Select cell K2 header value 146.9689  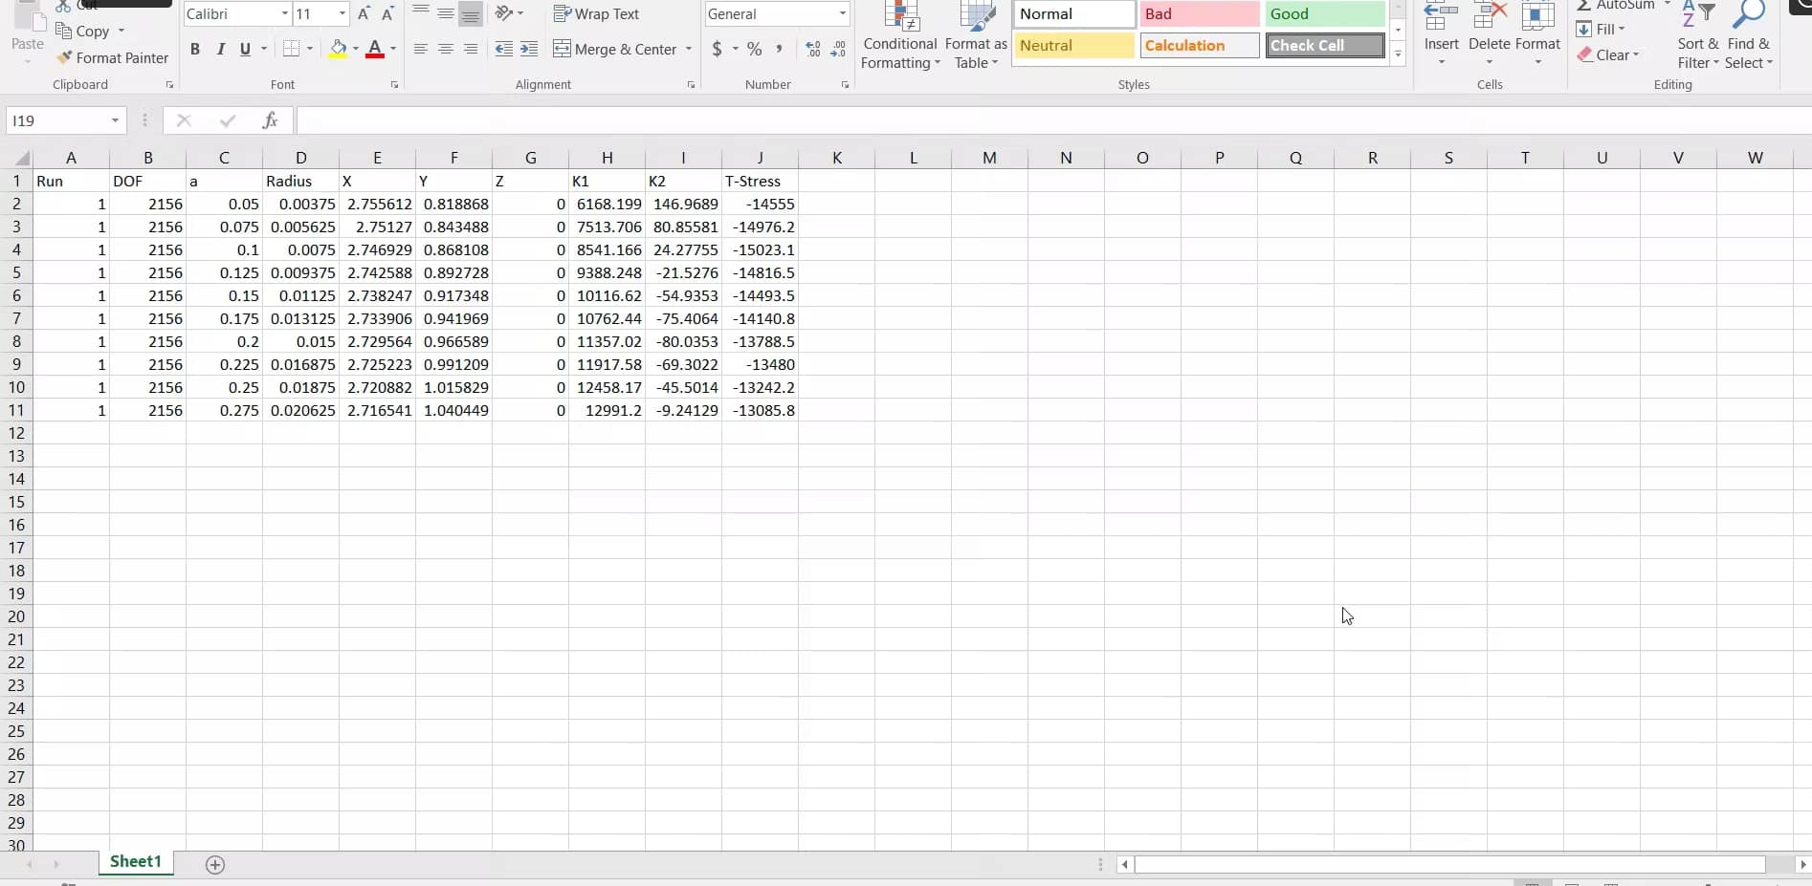[x=685, y=203]
